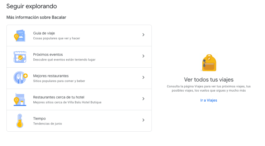This screenshot has height=146, width=265.
Task: Select the Próximos eventos title
Action: 48,54
